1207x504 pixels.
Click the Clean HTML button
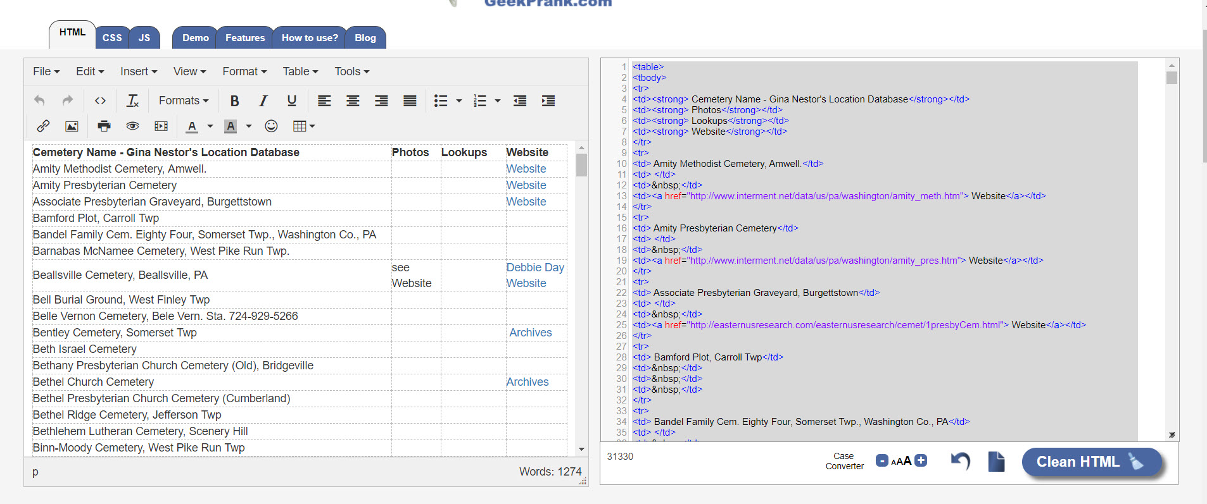(x=1092, y=462)
